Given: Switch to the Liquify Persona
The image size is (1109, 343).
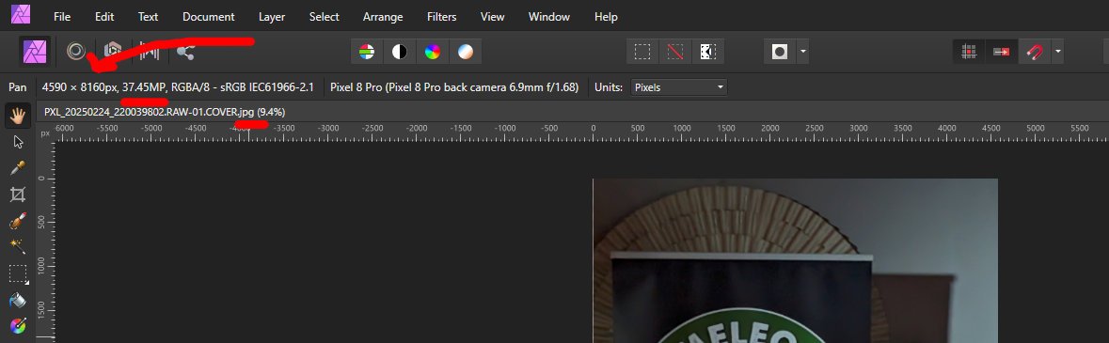Looking at the screenshot, I should (75, 51).
